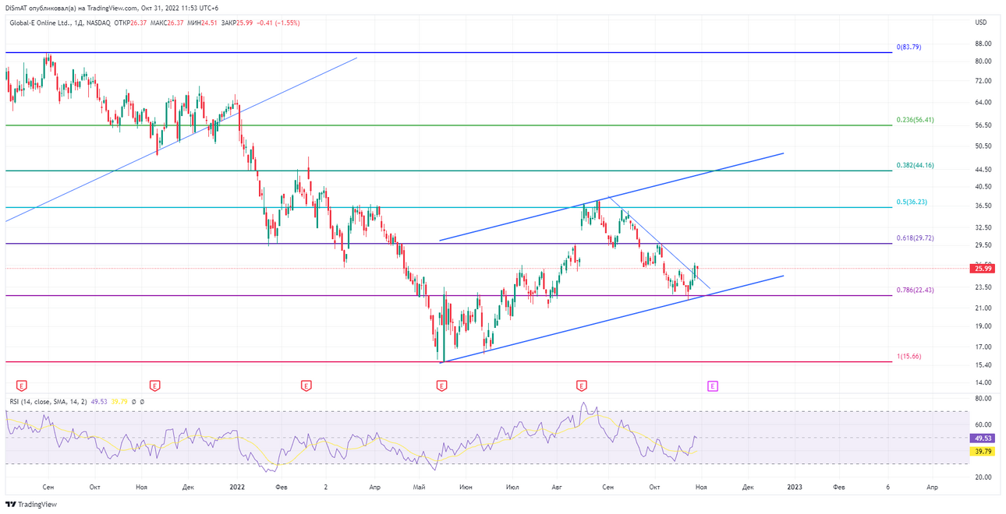Click the red earnings E marker at chart's left edge
The width and height of the screenshot is (1006, 514).
22,385
